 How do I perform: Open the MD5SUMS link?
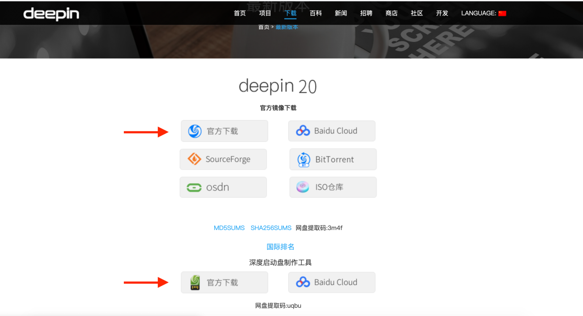click(x=230, y=228)
